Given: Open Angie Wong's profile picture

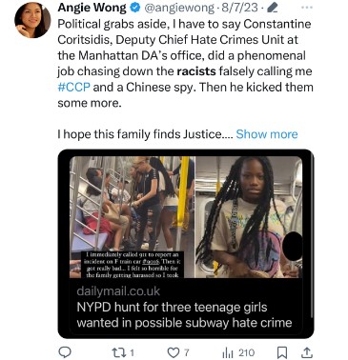Looking at the screenshot, I should (x=32, y=22).
